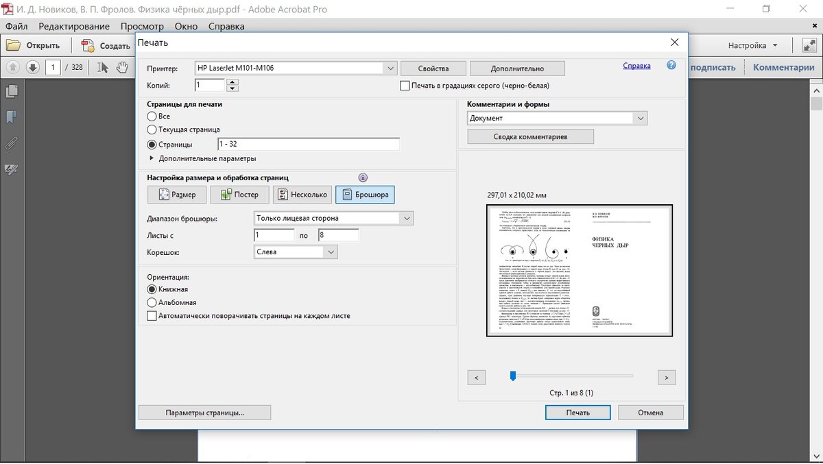Select the Страницы range radio button
823x464 pixels.
coord(152,145)
